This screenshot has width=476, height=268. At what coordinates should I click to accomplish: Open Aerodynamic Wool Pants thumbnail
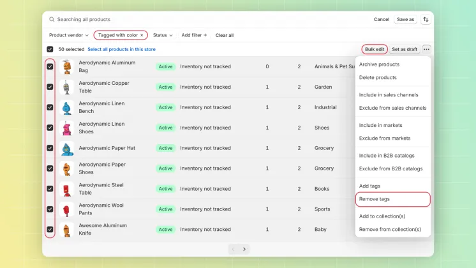[x=66, y=209]
